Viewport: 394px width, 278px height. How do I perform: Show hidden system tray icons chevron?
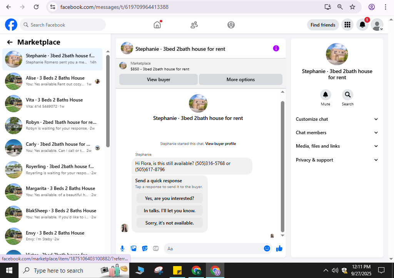click(x=326, y=270)
